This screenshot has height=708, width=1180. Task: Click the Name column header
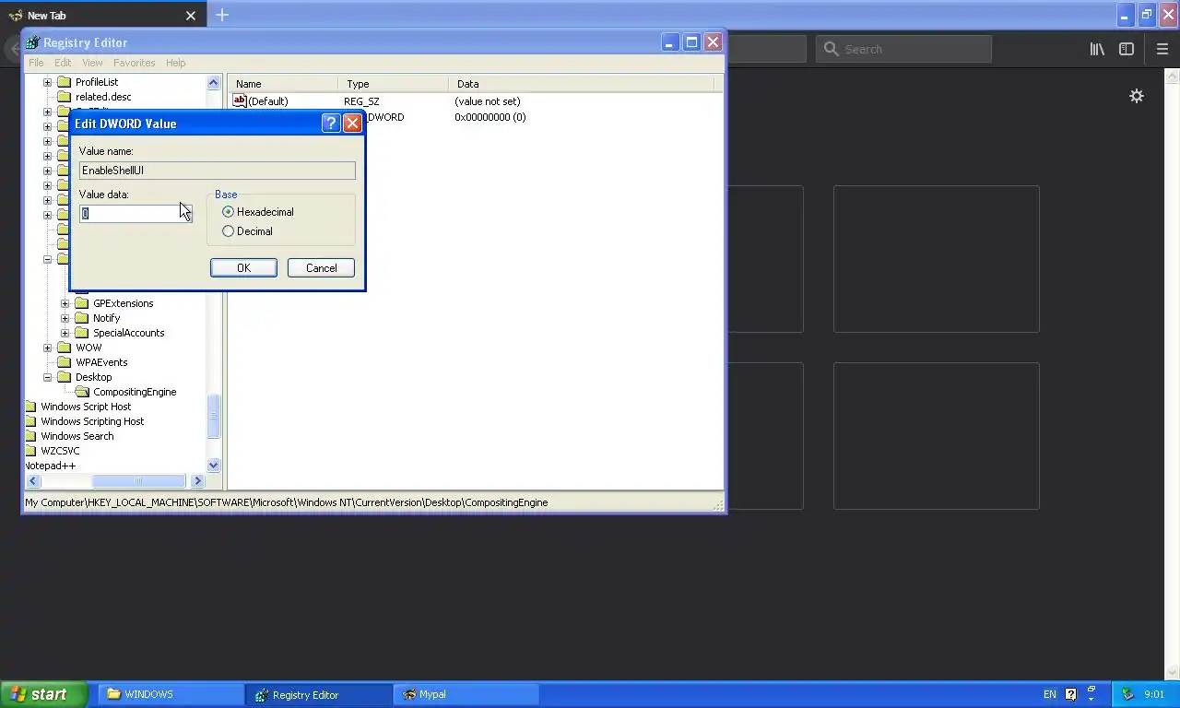click(x=282, y=84)
